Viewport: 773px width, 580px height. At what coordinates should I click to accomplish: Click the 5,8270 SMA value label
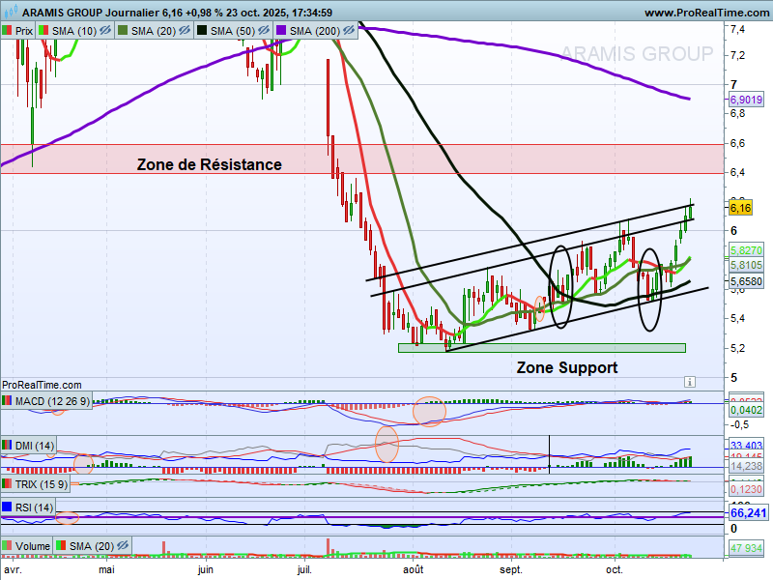tap(746, 250)
